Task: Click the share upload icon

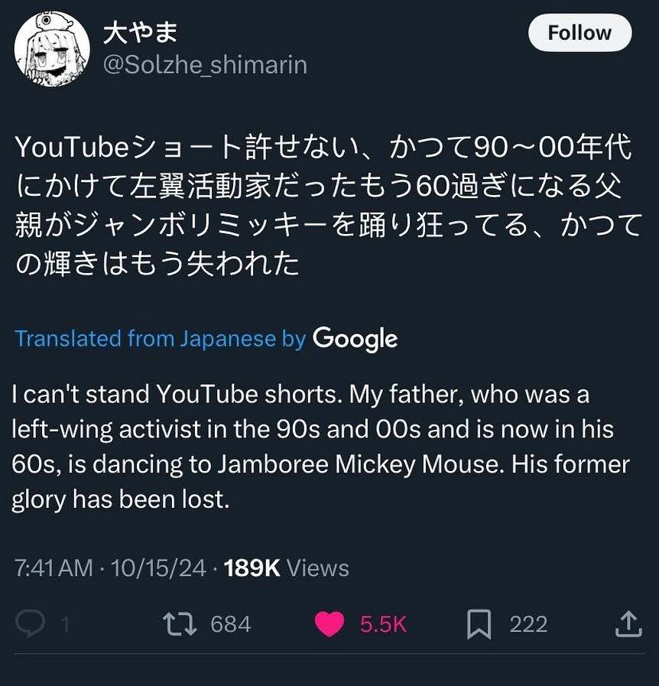Action: click(628, 624)
